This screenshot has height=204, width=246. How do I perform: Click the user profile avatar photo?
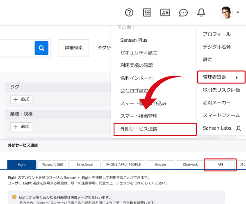(x=226, y=12)
